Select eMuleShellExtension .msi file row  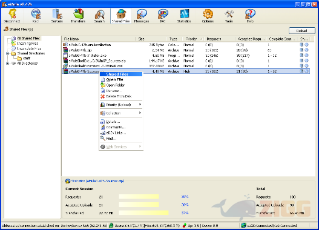pos(186,66)
